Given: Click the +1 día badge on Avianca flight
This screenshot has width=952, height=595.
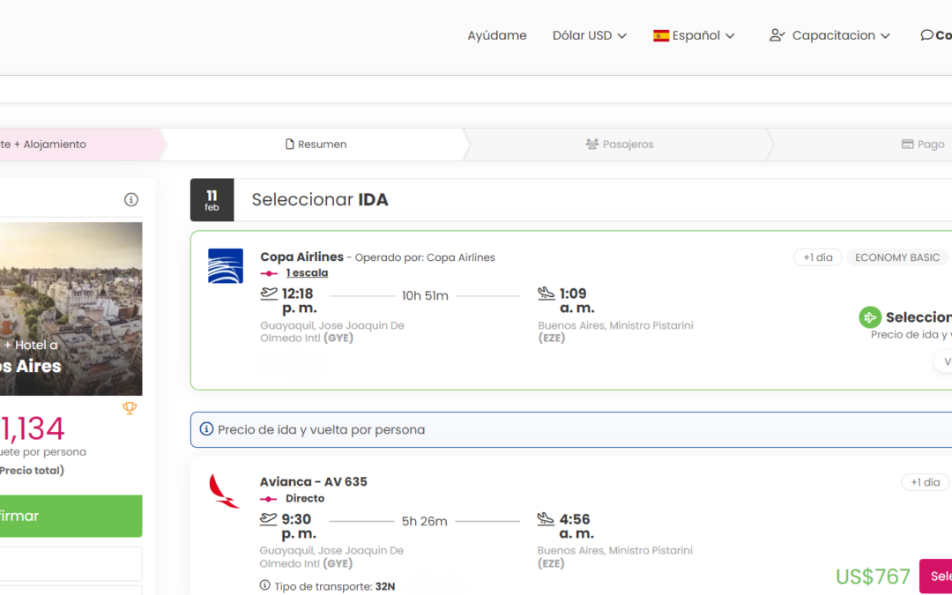Looking at the screenshot, I should 925,482.
